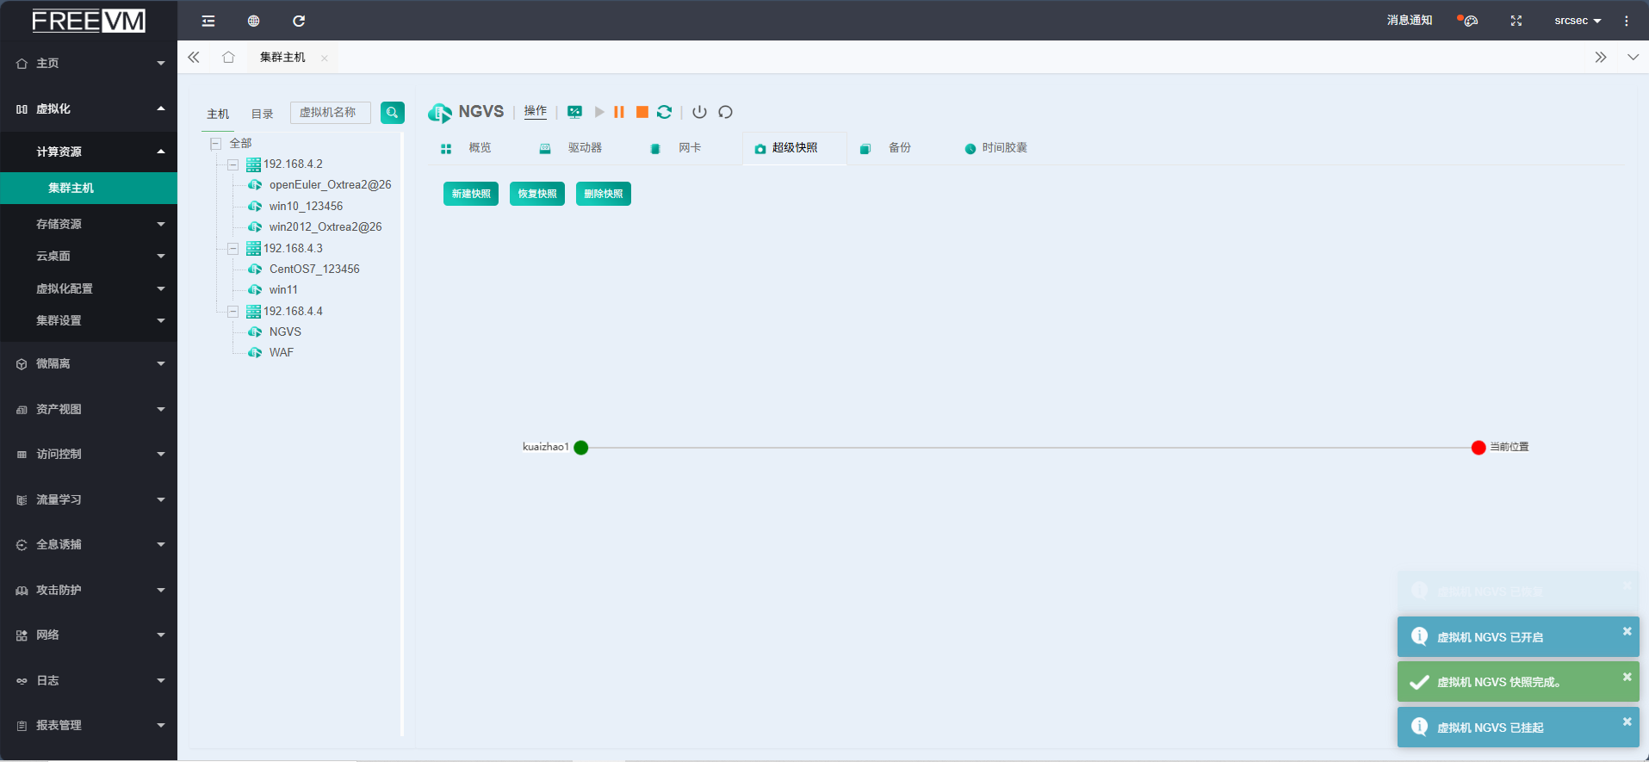
Task: Click the 新建快照 button
Action: tap(471, 194)
